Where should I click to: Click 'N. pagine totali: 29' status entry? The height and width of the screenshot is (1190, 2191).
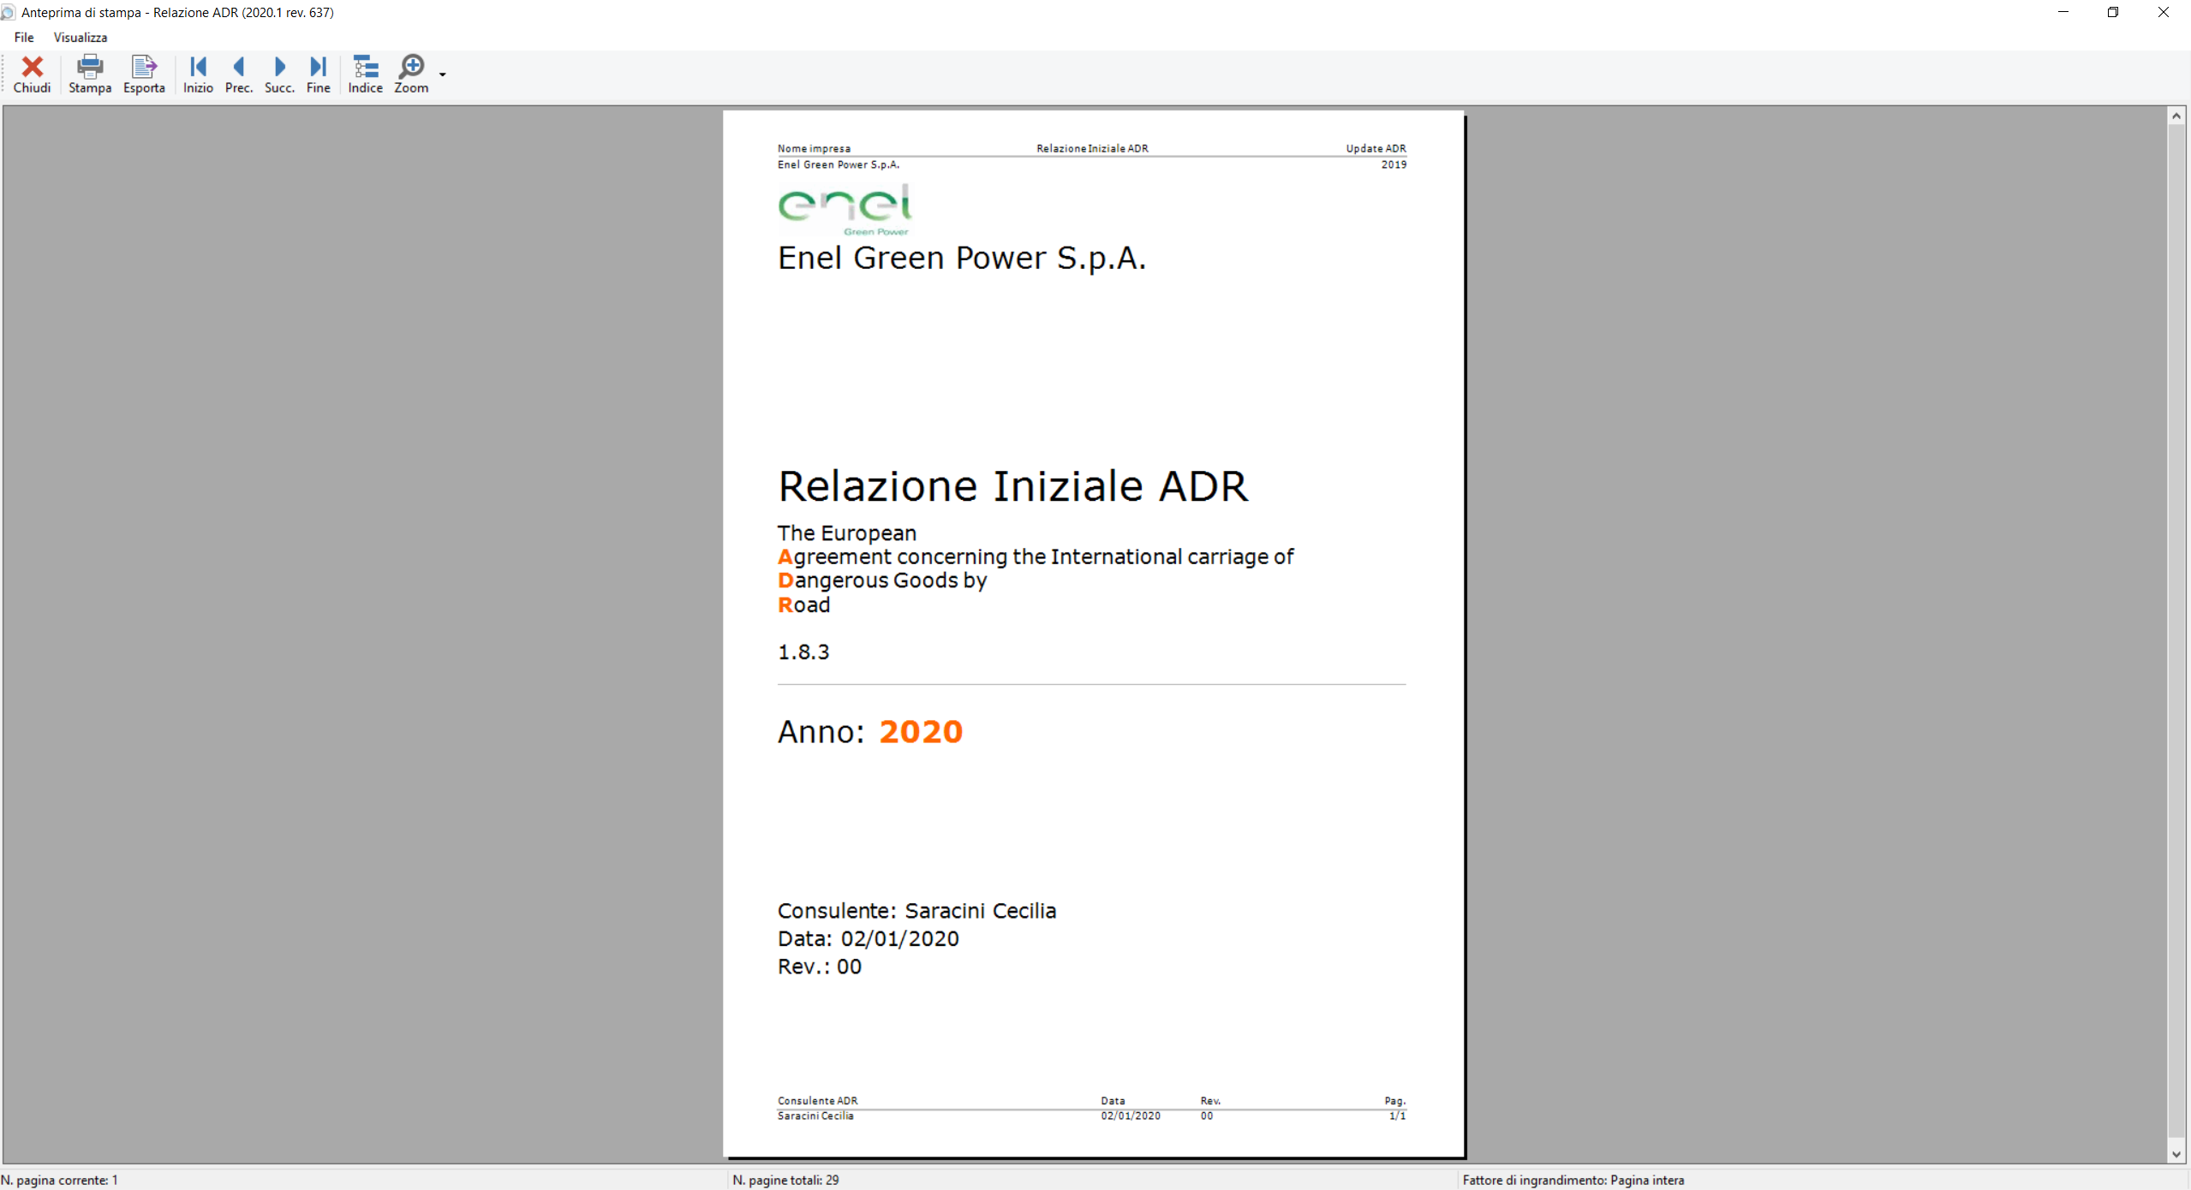point(785,1180)
